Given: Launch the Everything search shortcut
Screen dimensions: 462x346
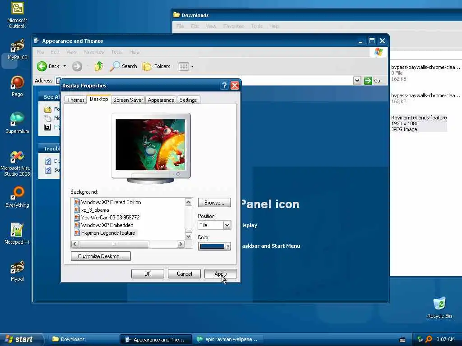Looking at the screenshot, I should click(17, 197).
